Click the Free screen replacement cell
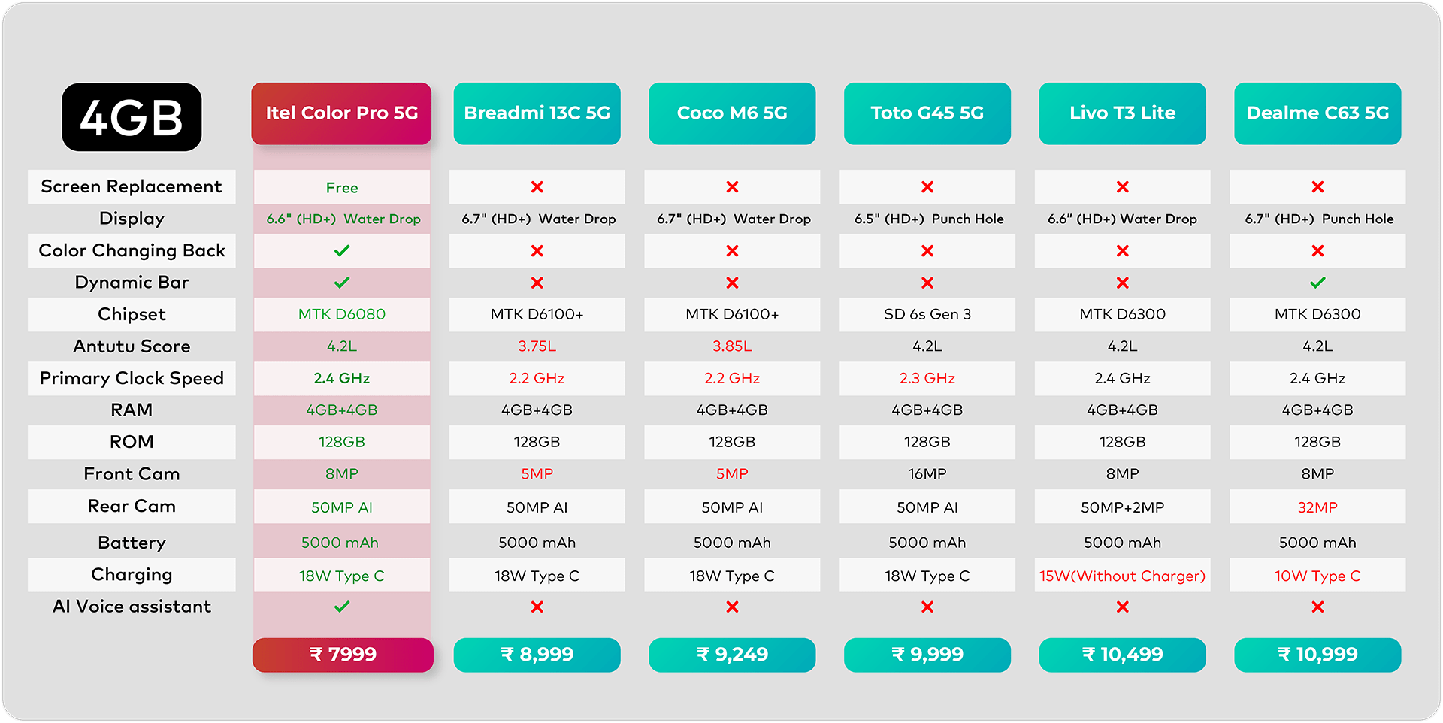Image resolution: width=1443 pixels, height=723 pixels. [x=342, y=188]
